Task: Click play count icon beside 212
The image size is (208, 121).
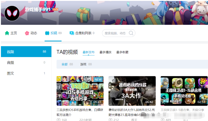Action: pos(110,120)
